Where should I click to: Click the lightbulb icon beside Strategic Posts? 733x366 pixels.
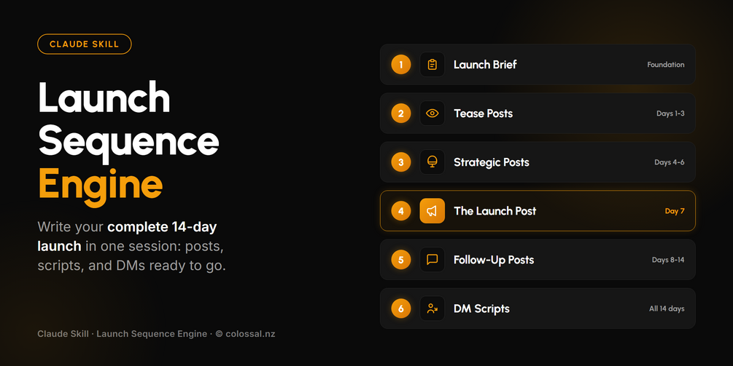(432, 162)
